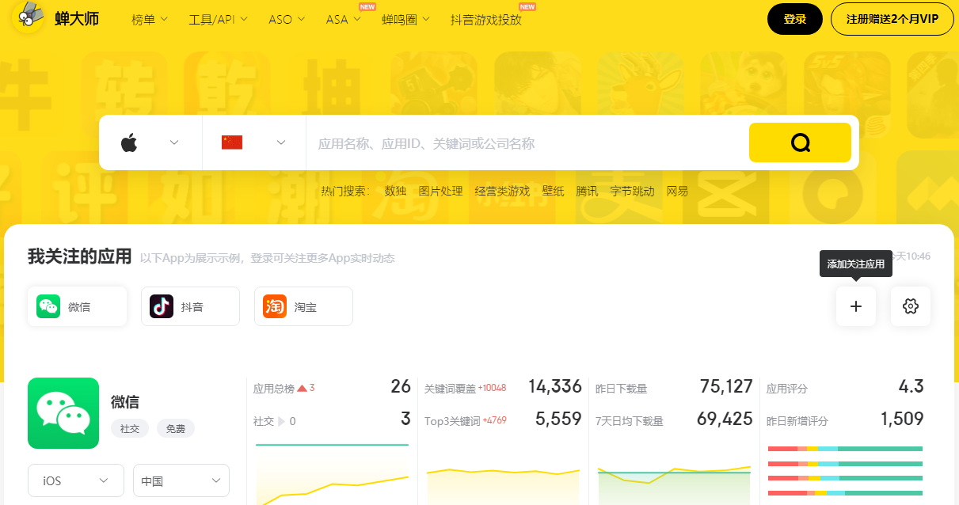Search hot keyword 网易
Viewport: 959px width, 505px height.
point(677,191)
